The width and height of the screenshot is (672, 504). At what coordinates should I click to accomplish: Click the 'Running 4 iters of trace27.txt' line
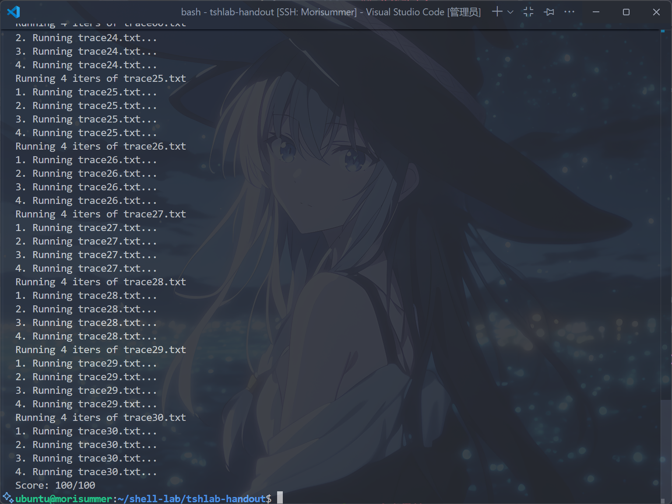(101, 214)
